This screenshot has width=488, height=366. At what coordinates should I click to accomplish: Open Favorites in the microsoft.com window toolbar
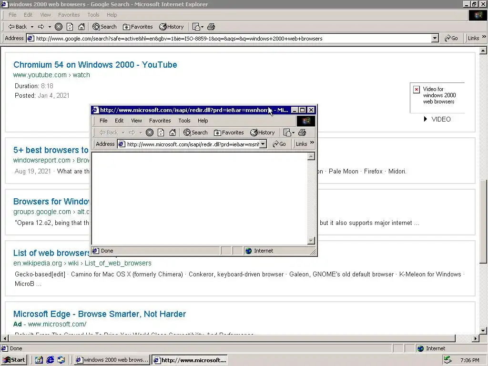[229, 132]
